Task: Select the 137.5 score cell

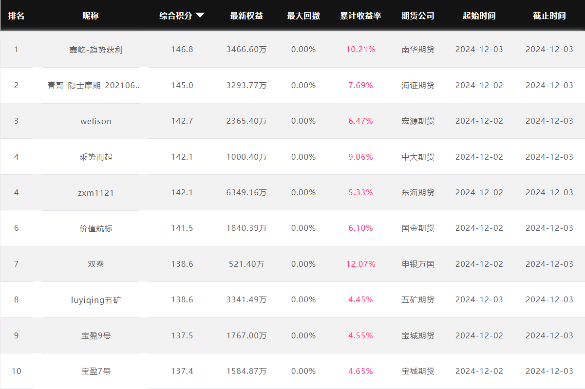Action: coord(182,335)
